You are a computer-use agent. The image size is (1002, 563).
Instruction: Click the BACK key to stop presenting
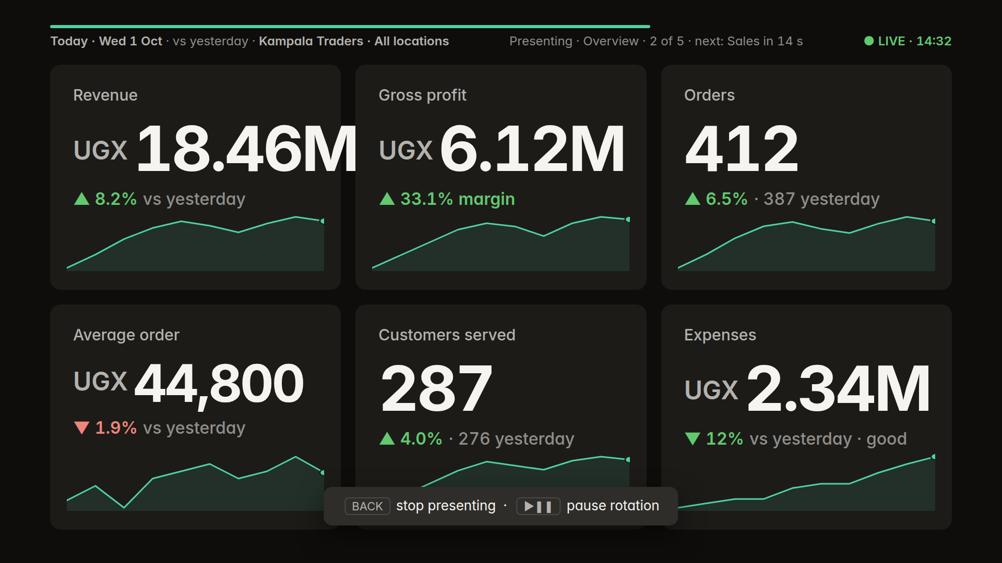[367, 506]
